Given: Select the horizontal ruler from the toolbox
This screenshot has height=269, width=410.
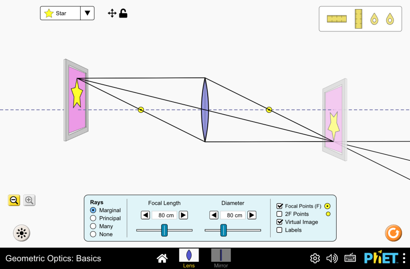Looking at the screenshot, I should (336, 19).
